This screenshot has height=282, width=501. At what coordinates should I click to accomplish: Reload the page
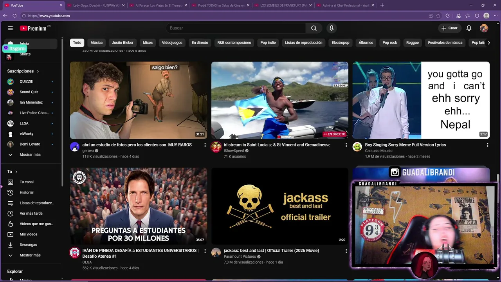[x=14, y=16]
